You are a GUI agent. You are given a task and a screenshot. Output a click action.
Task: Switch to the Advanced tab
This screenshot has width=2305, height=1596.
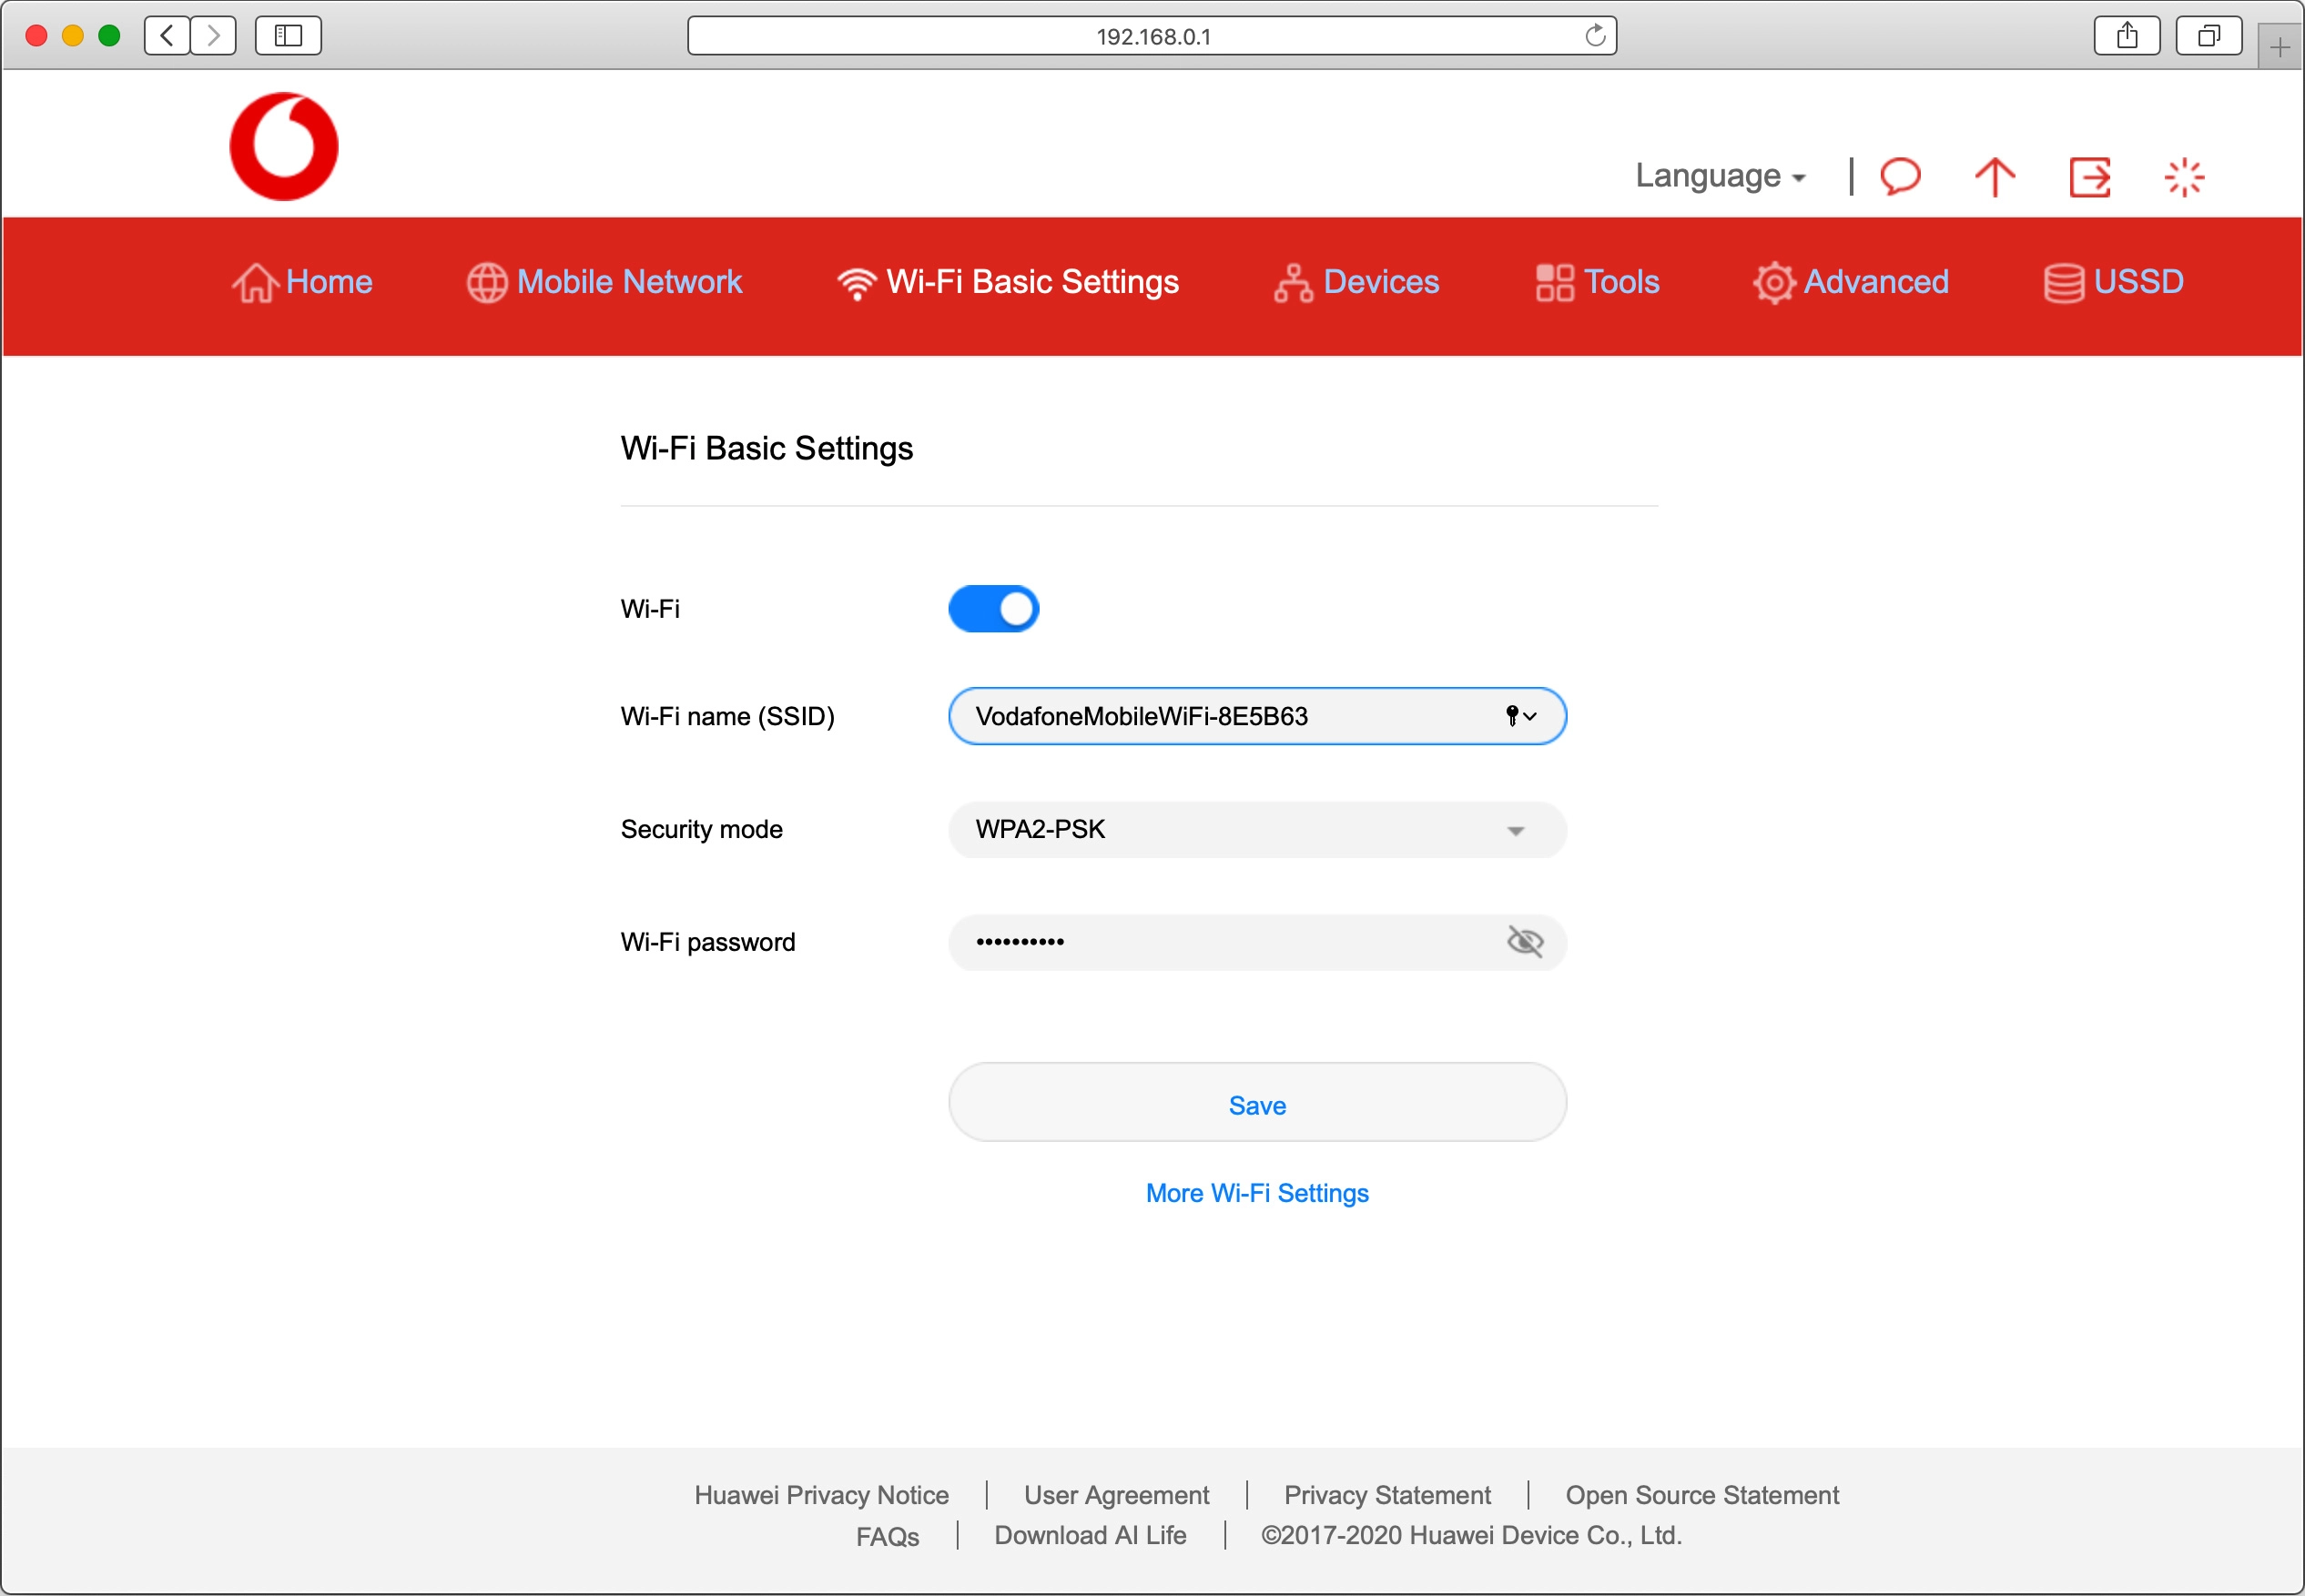point(1851,282)
